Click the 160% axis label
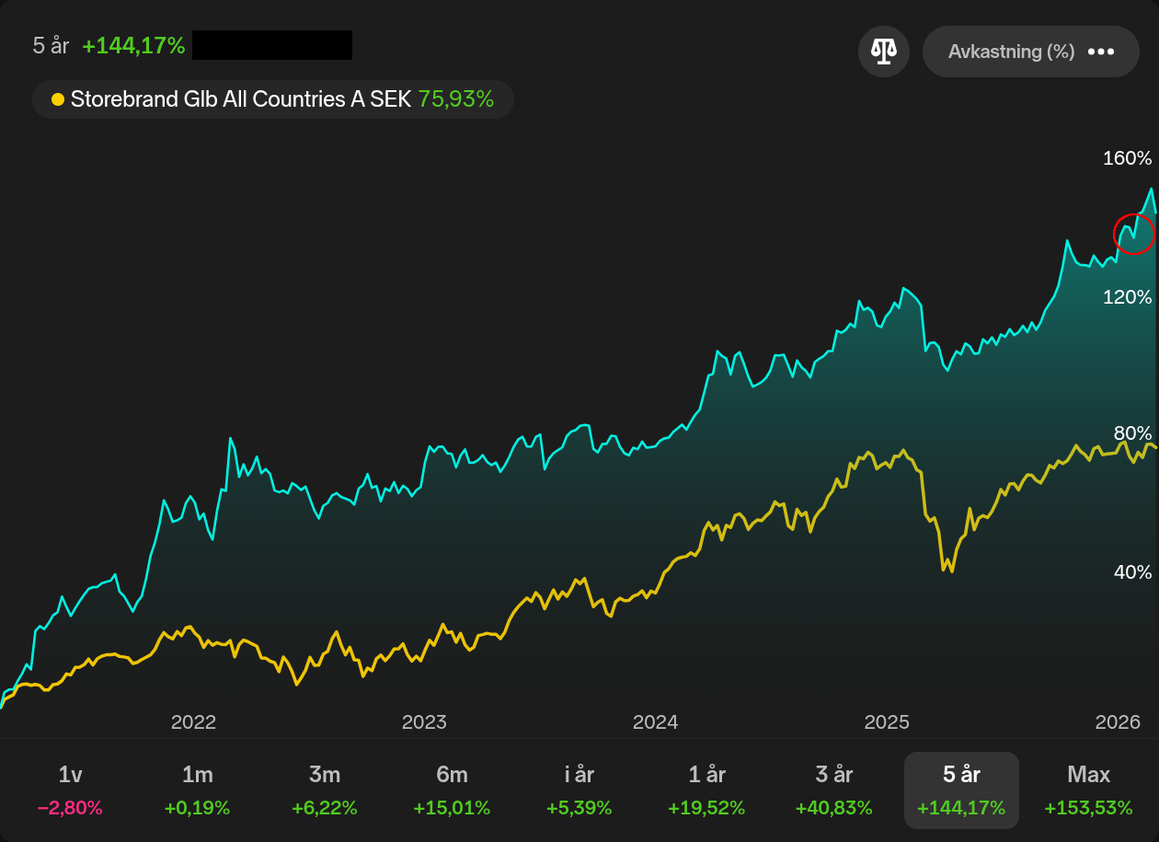 point(1127,158)
